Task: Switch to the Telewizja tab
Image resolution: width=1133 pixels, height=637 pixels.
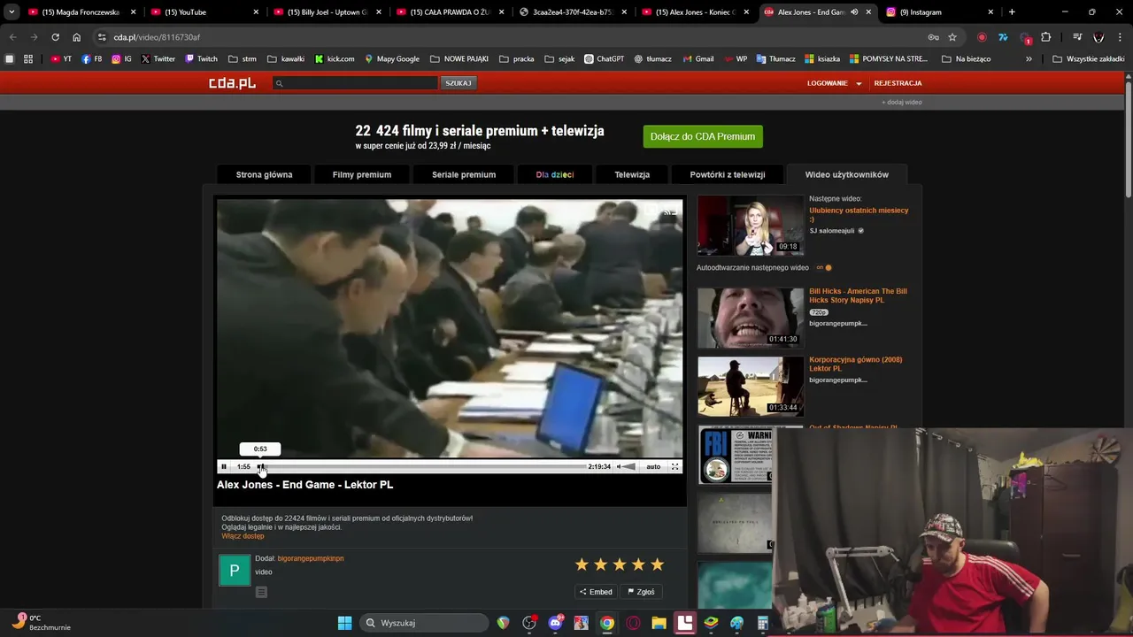Action: (x=632, y=174)
